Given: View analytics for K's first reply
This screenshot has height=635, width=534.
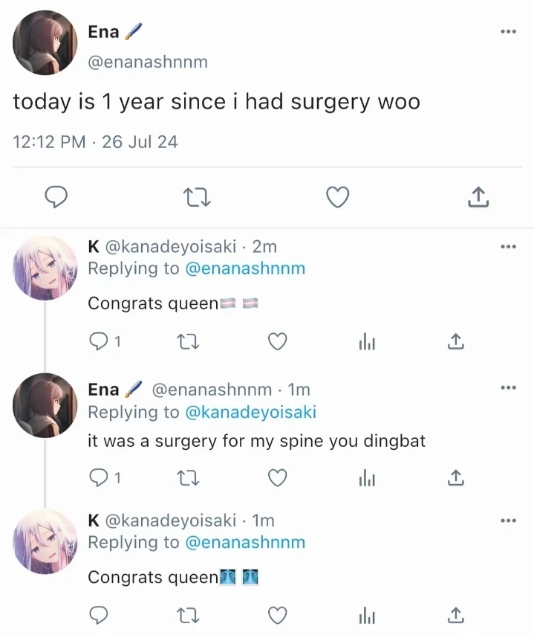Looking at the screenshot, I should [x=367, y=341].
